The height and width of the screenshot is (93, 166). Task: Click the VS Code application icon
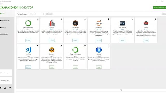pyautogui.click(x=28, y=50)
